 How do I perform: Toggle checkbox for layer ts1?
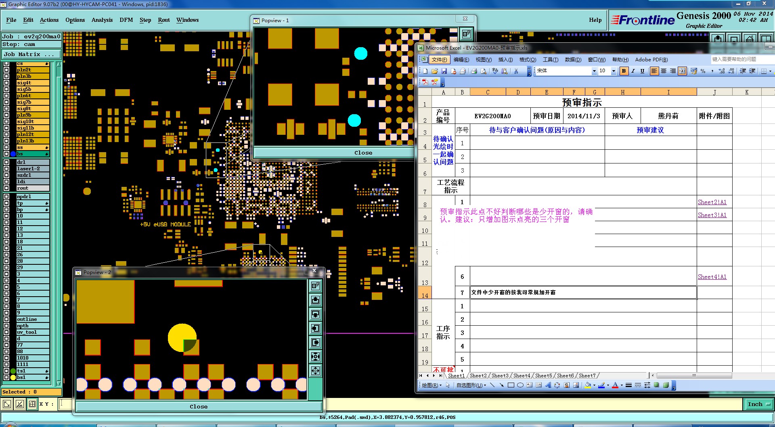(6, 371)
